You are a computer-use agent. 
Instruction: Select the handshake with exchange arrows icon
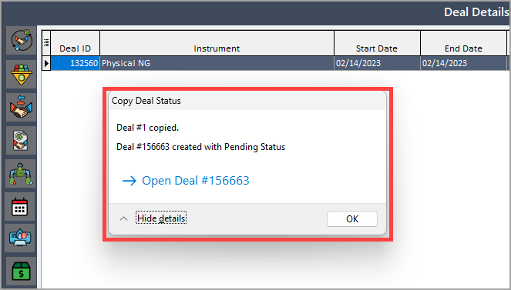coord(22,107)
